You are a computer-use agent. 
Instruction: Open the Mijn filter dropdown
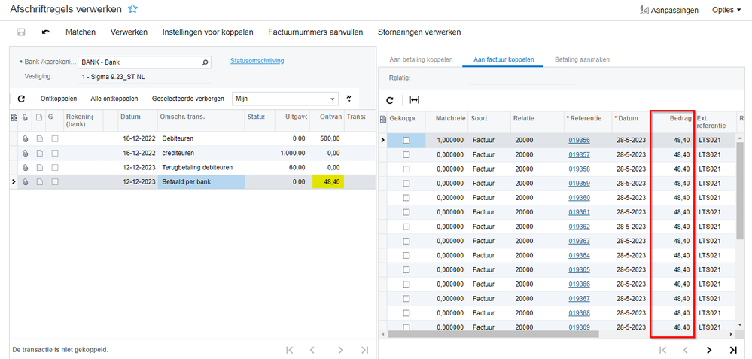[333, 99]
